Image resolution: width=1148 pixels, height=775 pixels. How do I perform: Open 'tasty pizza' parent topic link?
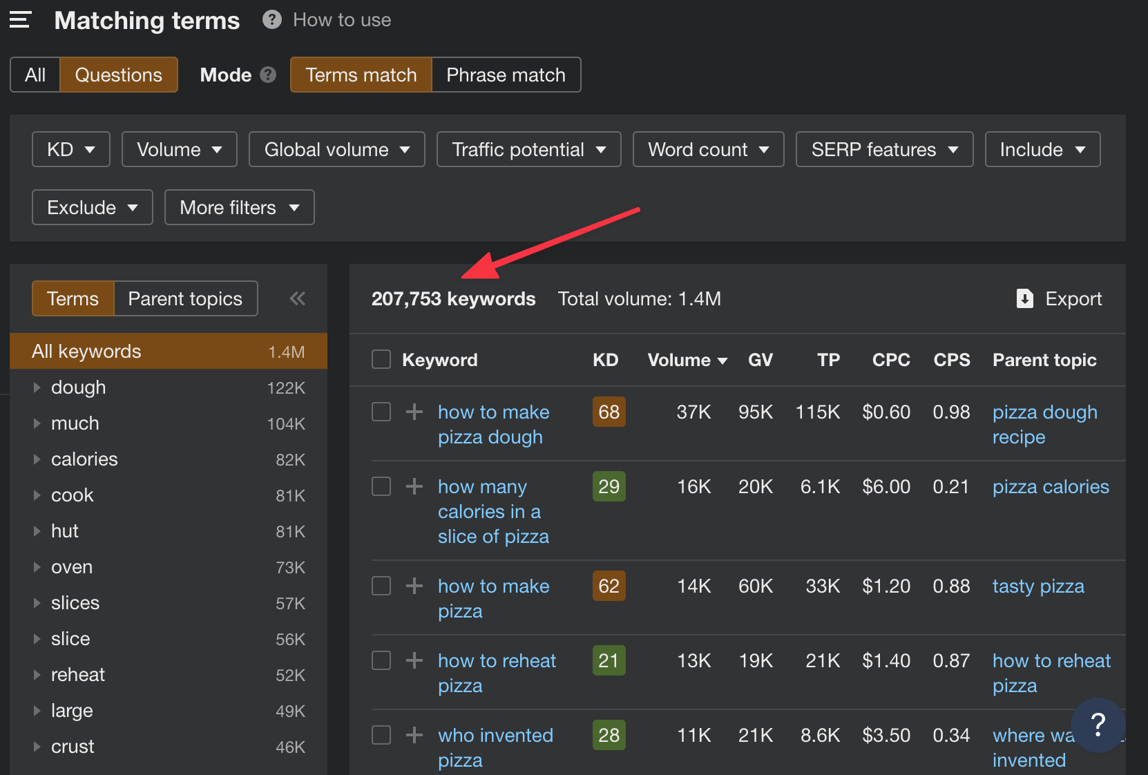(x=1038, y=586)
